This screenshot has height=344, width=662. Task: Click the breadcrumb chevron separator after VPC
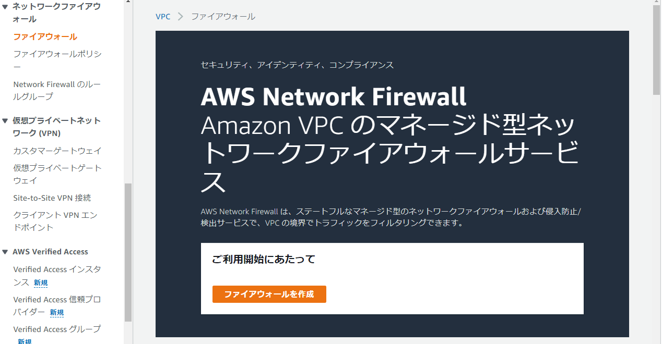coord(181,16)
